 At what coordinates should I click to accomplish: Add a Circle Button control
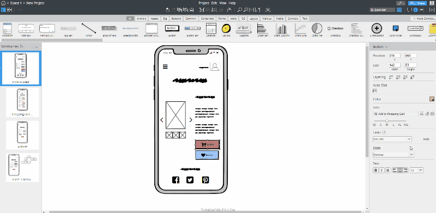(x=377, y=30)
